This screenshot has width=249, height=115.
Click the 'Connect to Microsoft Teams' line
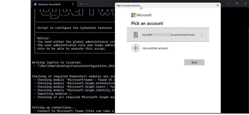[x=74, y=111]
